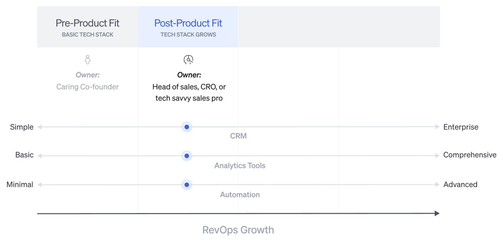Click the left arrowhead next to Minimal
Screen dimensions: 503x245
coord(39,185)
